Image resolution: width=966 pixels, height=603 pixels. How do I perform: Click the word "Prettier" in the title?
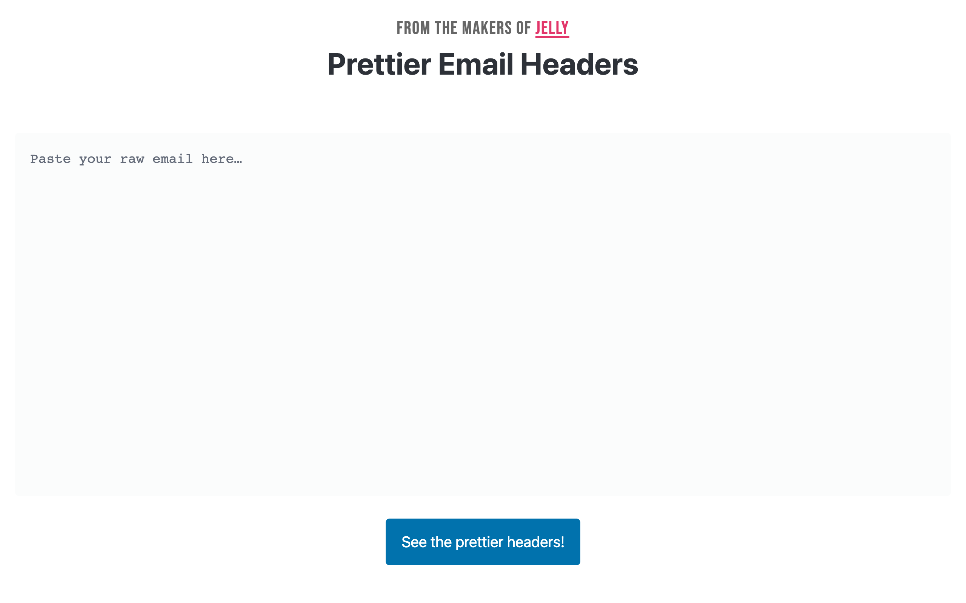(x=379, y=64)
